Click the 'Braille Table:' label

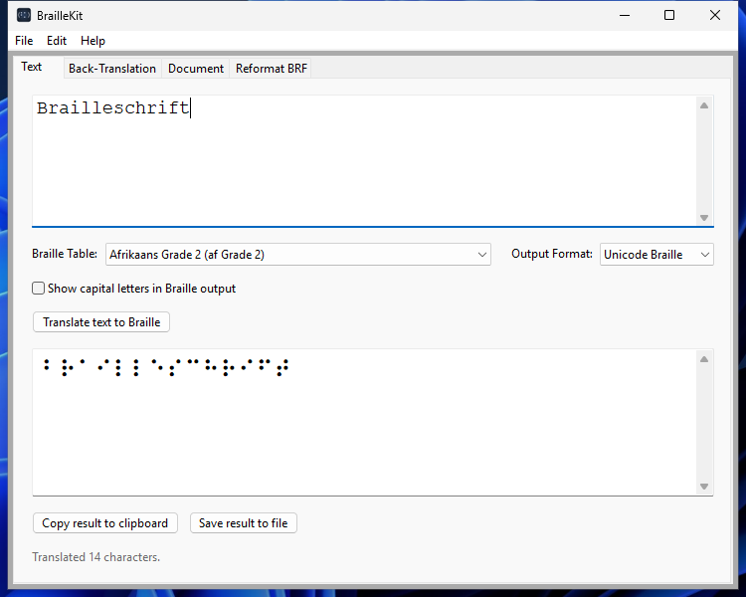(65, 254)
